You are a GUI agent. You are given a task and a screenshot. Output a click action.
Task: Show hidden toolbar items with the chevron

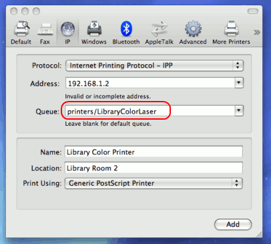pos(257,33)
